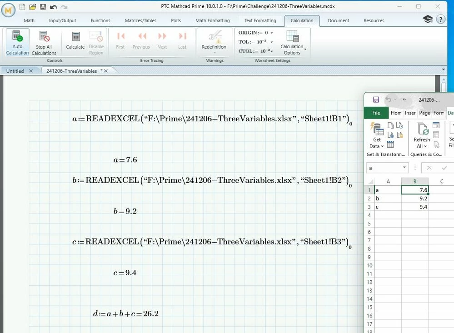Open the learning resources graduation cap icon
454x333 pixels.
428,20
